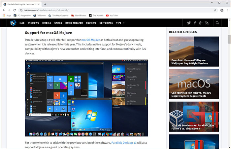The height and width of the screenshot is (149, 231).
Task: Expand the TIPS dropdown menu
Action: coord(120,23)
